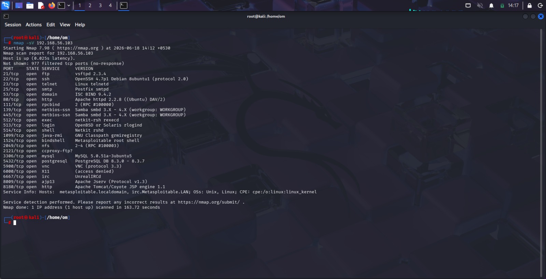Switch to workspace 3
546x279 pixels.
pyautogui.click(x=100, y=5)
